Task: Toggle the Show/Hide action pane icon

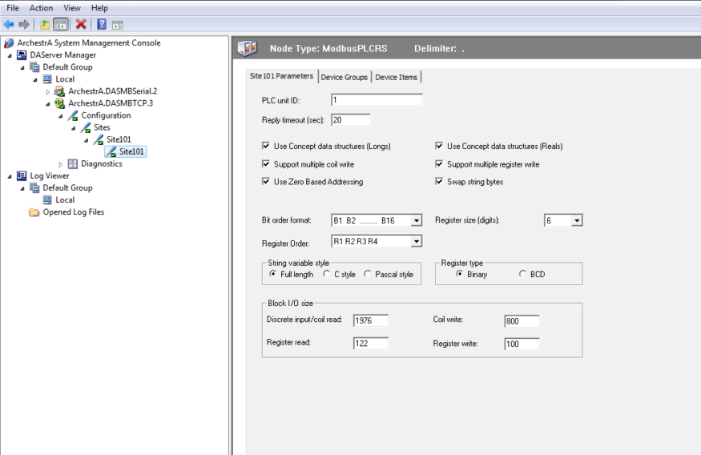Action: point(118,25)
